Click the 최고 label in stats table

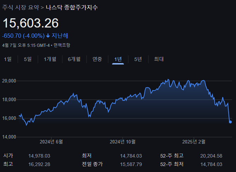click(8, 164)
